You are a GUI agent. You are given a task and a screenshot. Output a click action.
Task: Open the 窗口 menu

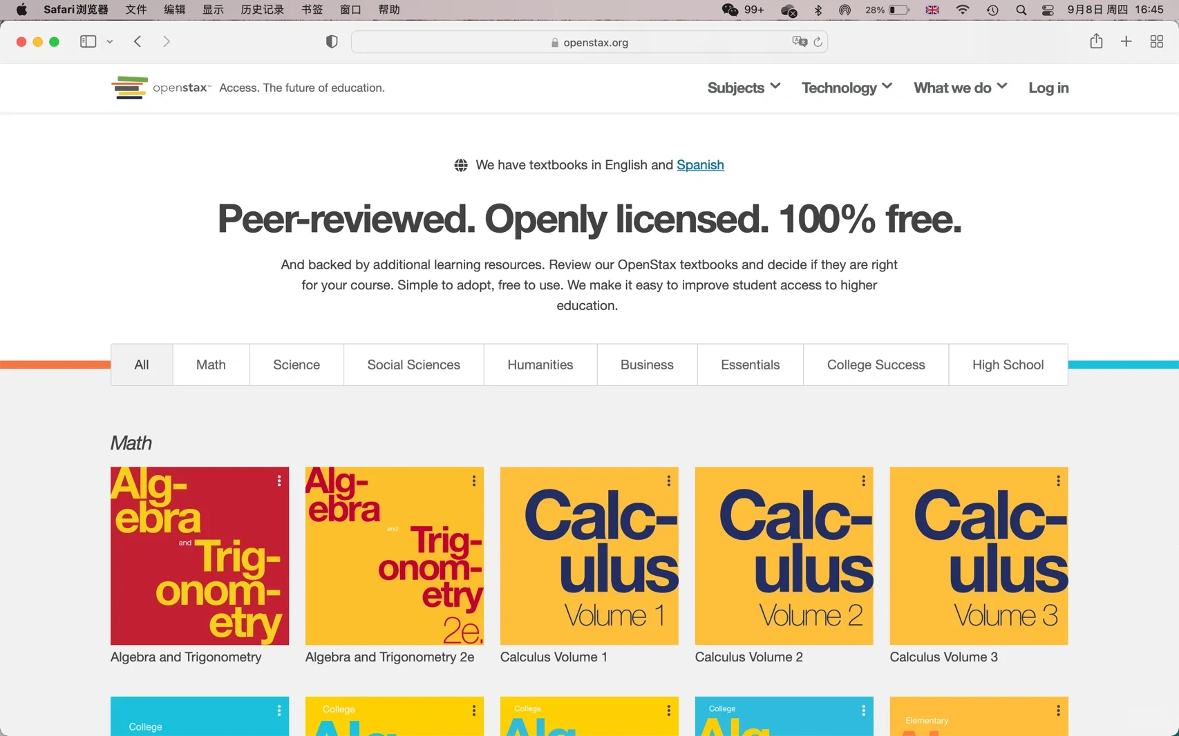point(350,10)
